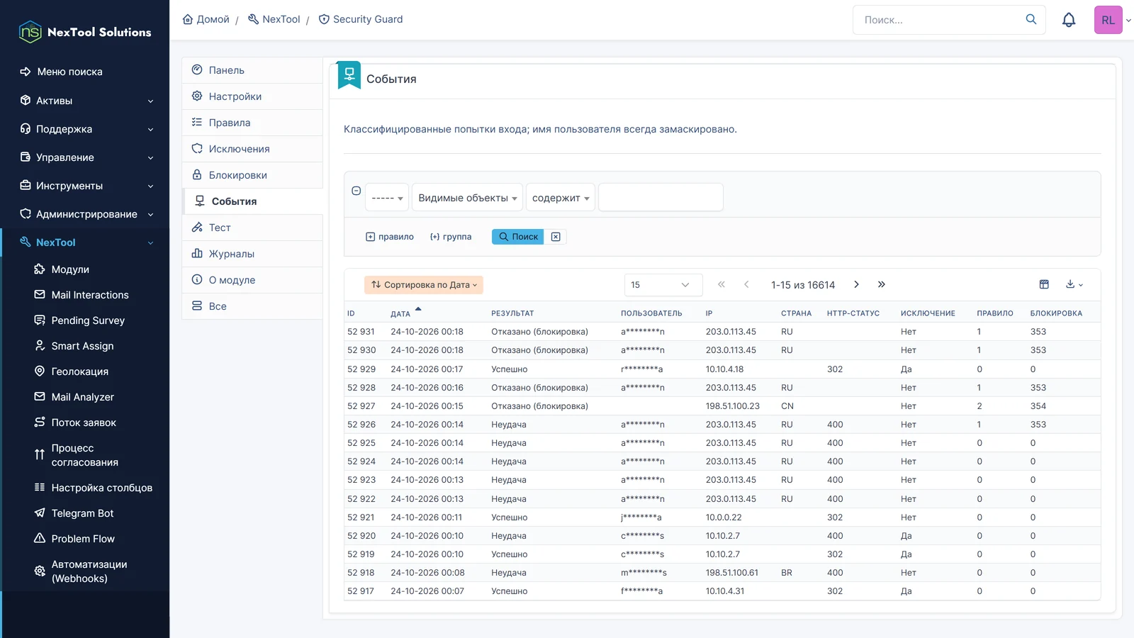Open the download export menu icon
The height and width of the screenshot is (638, 1134).
click(x=1074, y=284)
